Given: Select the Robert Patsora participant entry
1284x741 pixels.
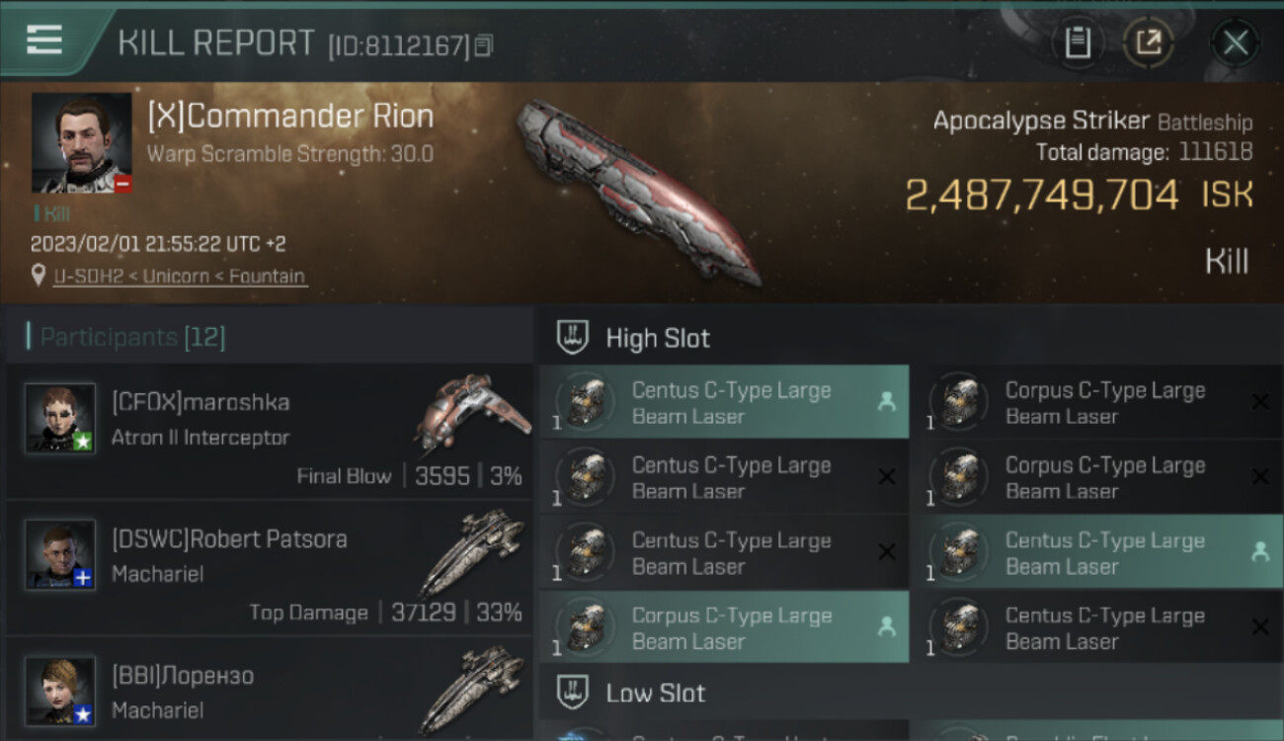Looking at the screenshot, I should (x=269, y=568).
